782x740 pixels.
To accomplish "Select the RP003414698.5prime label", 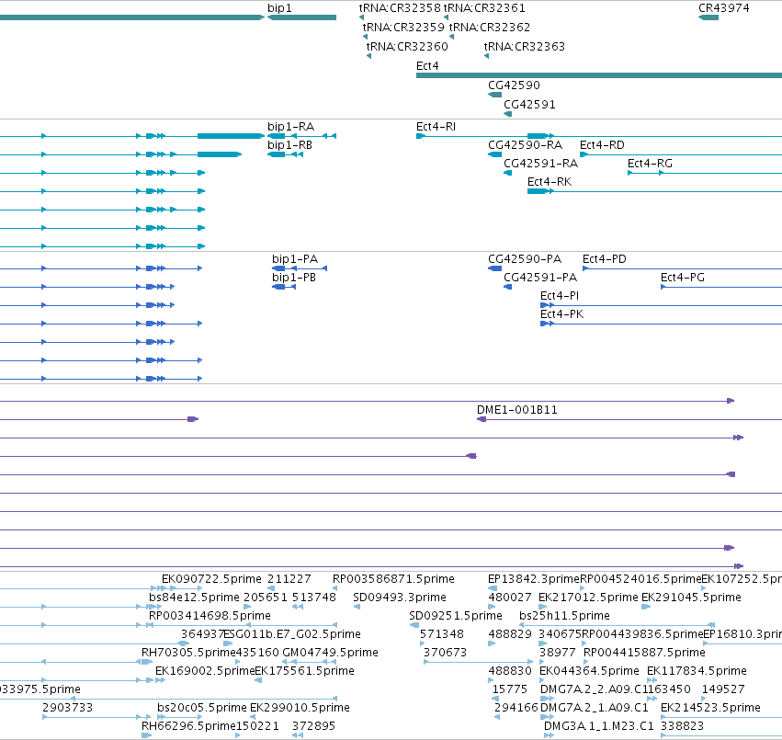I will point(210,616).
